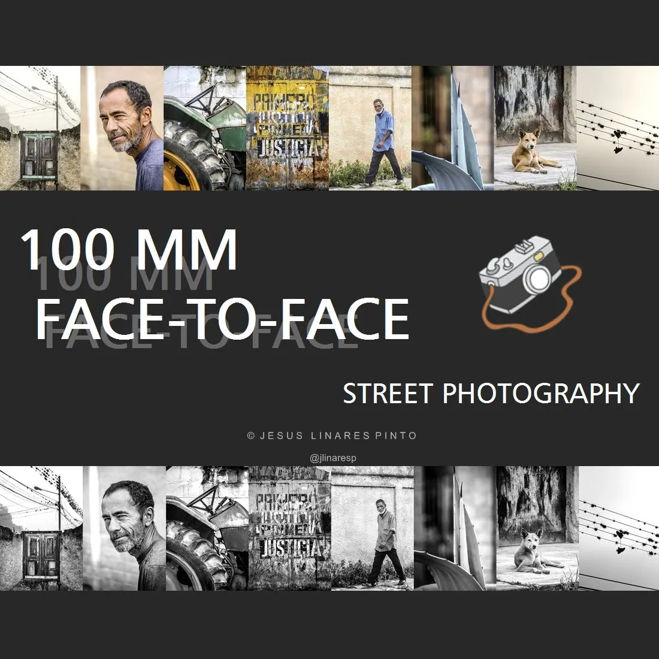659x659 pixels.
Task: Select black-and-white agave plant thumbnail
Action: 455,528
